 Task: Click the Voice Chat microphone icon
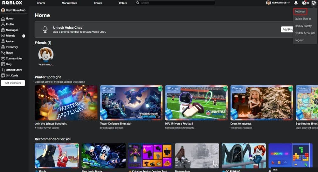[45, 30]
